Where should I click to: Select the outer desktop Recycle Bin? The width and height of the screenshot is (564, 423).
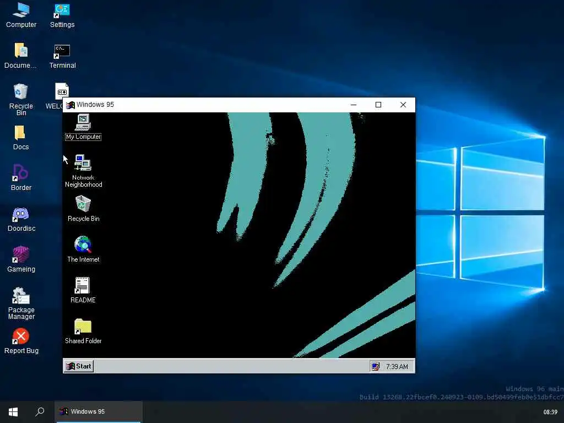click(21, 99)
